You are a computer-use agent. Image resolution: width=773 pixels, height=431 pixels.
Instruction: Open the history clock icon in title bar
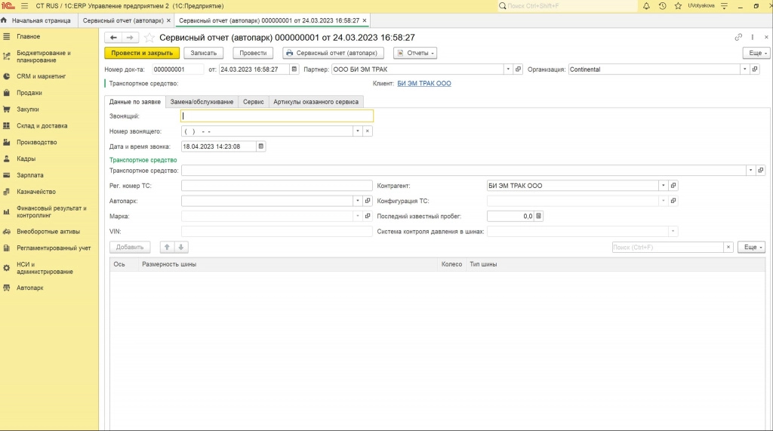(x=662, y=5)
